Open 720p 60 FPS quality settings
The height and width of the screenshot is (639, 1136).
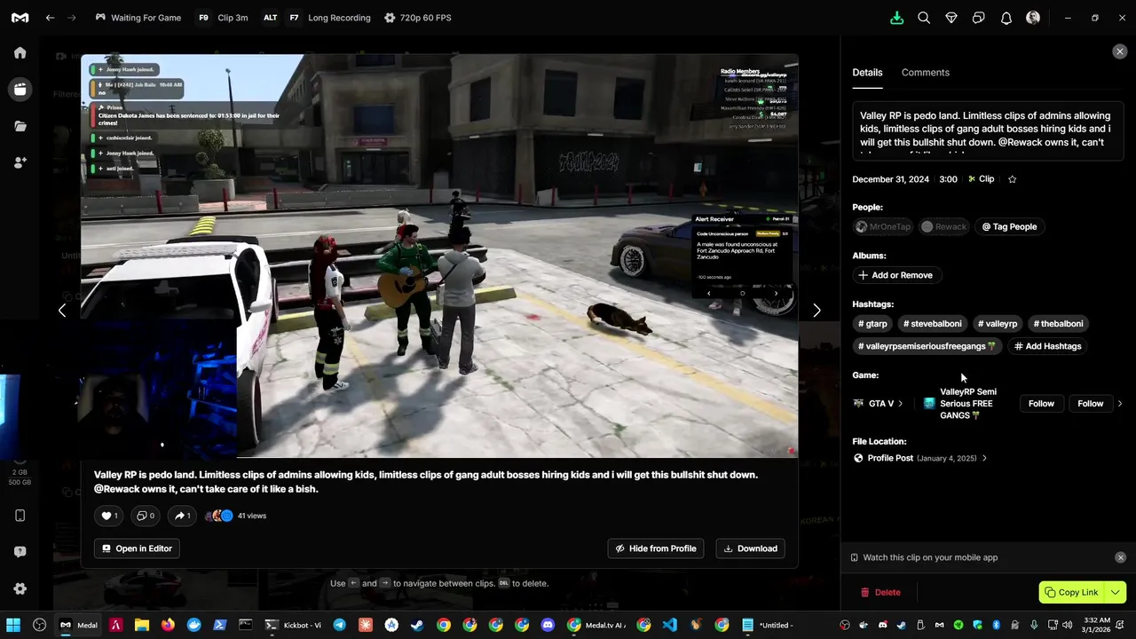(x=417, y=18)
